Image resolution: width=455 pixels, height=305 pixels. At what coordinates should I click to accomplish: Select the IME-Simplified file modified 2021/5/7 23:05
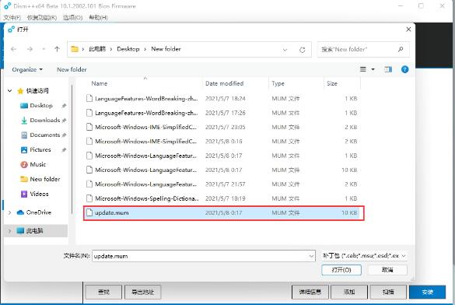[x=223, y=127]
